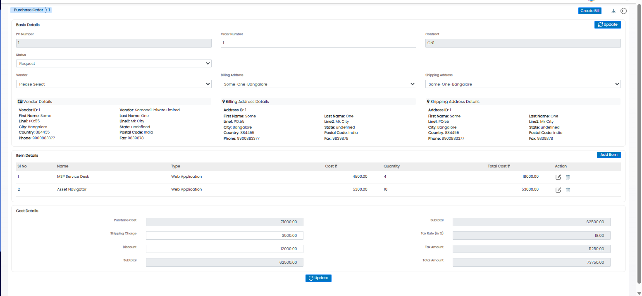Click Web Application type in MSP row
Image resolution: width=642 pixels, height=296 pixels.
click(x=186, y=177)
